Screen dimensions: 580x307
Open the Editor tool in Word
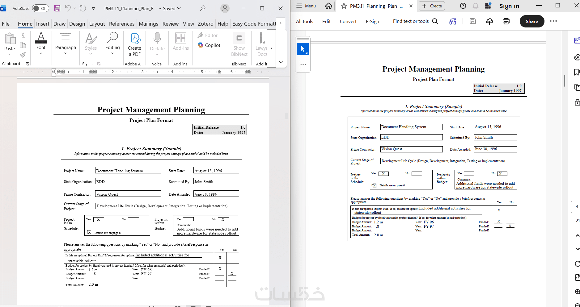pos(208,35)
